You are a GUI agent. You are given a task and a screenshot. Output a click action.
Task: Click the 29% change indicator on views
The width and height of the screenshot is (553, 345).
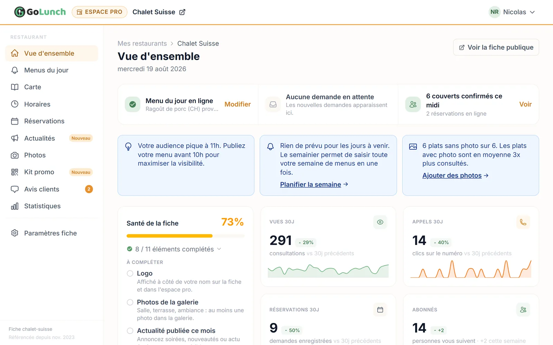[x=306, y=243]
